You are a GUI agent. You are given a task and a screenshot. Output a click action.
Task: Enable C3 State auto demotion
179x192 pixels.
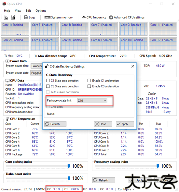(x=48, y=86)
